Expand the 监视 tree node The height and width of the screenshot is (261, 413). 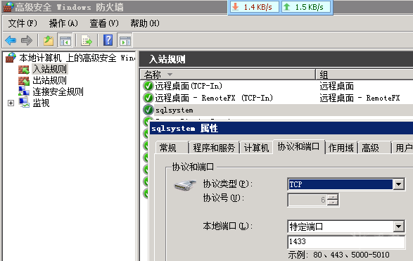tap(11, 103)
